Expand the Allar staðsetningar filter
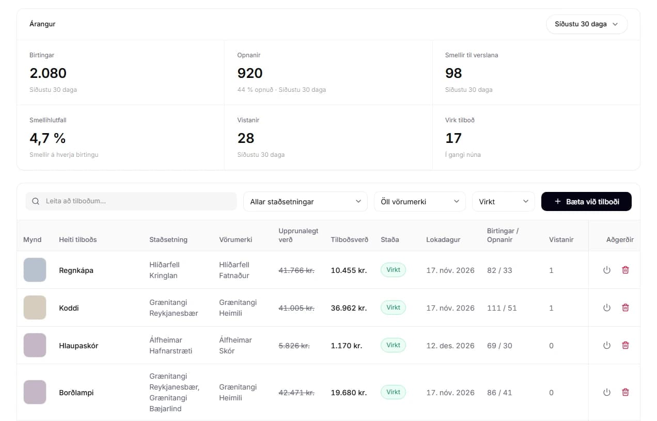 pyautogui.click(x=305, y=202)
